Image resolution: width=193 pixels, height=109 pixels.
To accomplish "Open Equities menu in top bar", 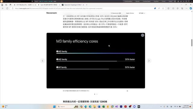I will pos(156,1).
